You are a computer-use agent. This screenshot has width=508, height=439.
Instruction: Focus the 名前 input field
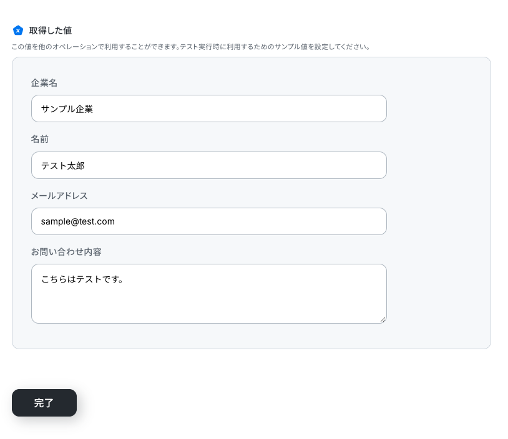point(209,165)
